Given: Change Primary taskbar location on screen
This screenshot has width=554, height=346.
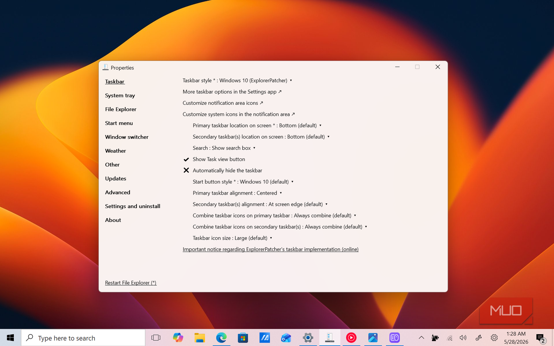Looking at the screenshot, I should point(257,126).
